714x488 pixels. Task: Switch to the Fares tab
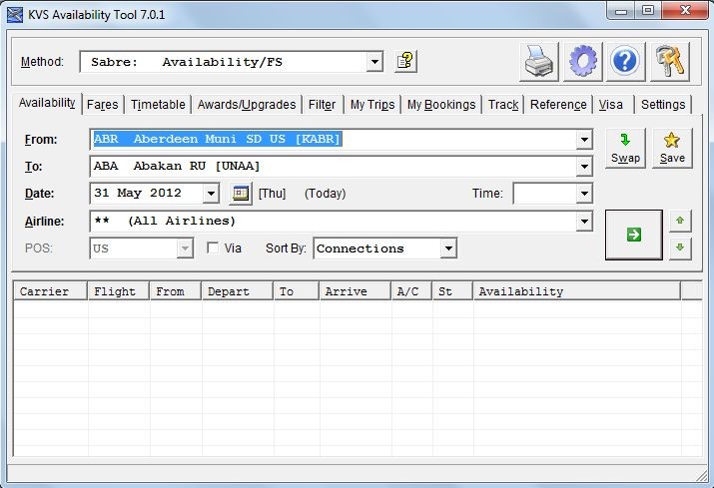click(102, 105)
